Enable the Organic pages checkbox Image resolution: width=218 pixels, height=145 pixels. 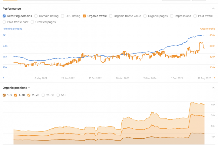coord(145,16)
